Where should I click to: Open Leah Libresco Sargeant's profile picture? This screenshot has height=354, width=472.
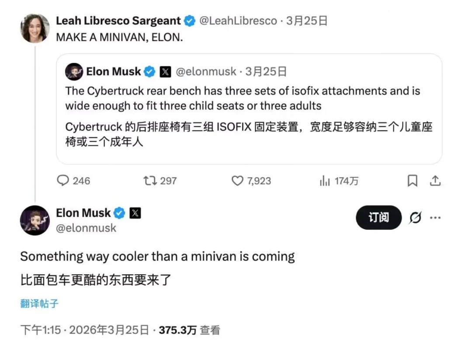coord(35,28)
